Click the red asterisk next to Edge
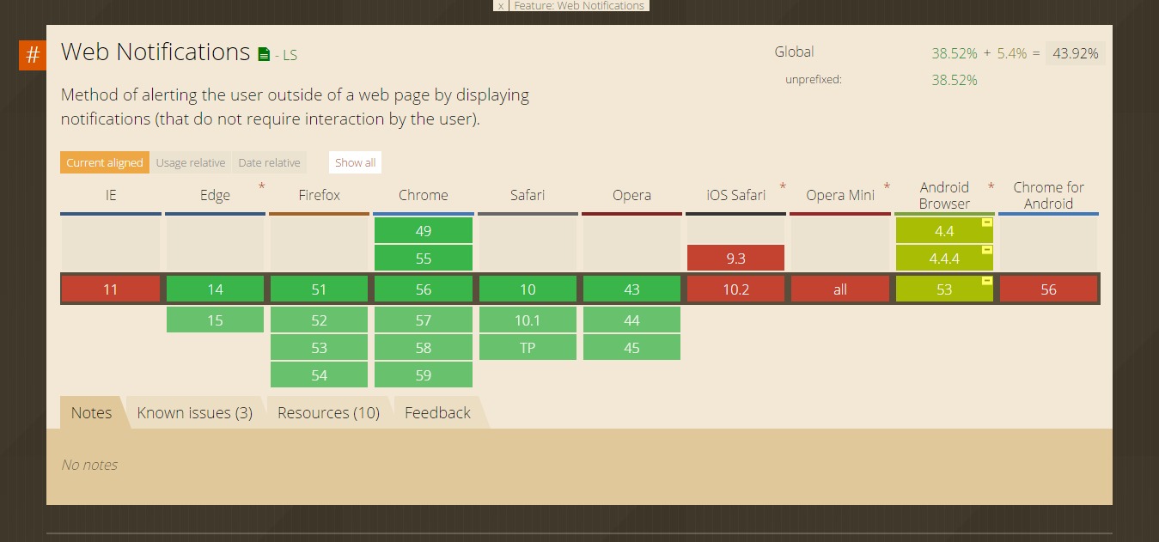Image resolution: width=1159 pixels, height=542 pixels. [262, 187]
